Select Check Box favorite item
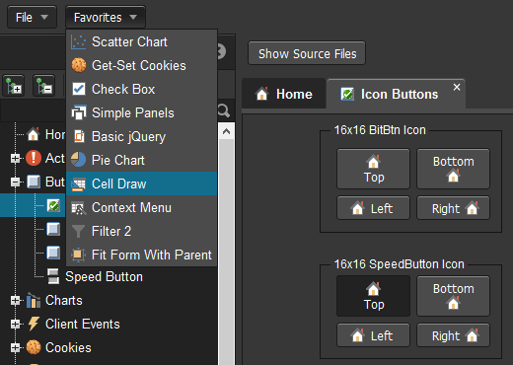This screenshot has width=513, height=365. [141, 89]
